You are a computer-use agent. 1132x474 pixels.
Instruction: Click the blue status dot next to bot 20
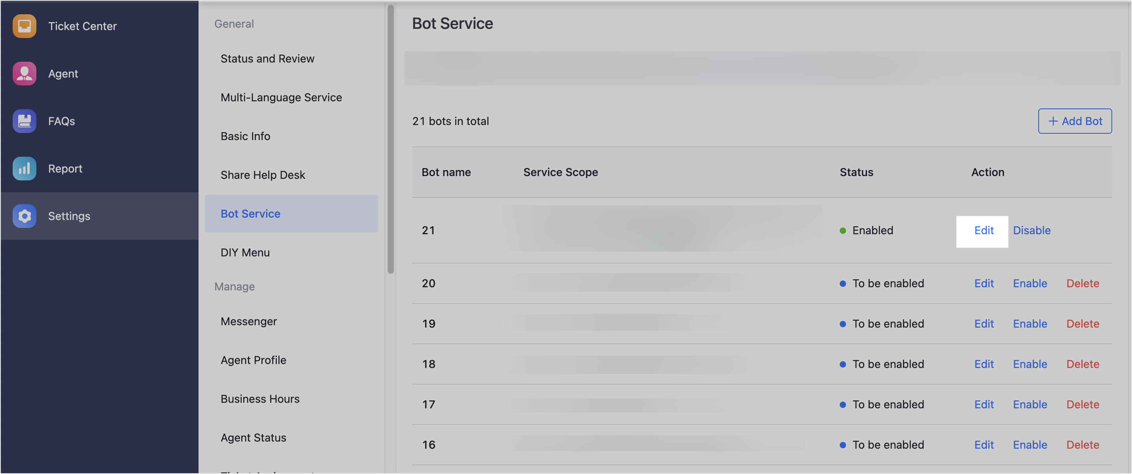pyautogui.click(x=843, y=284)
